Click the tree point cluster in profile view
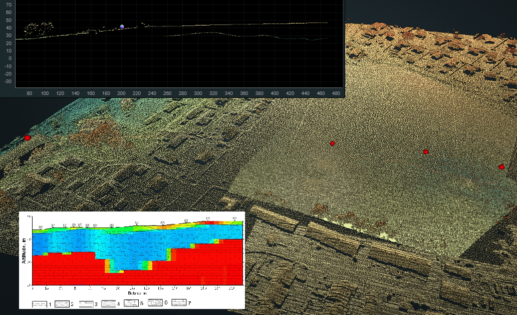The width and height of the screenshot is (517, 315). [x=39, y=29]
